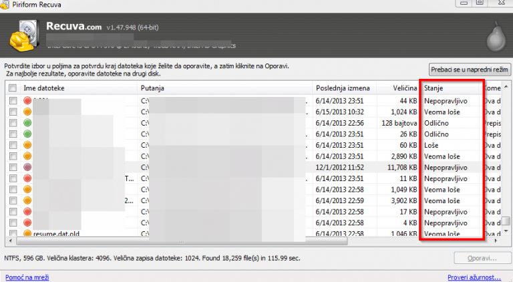The height and width of the screenshot is (282, 513).
Task: Click the Recuva hard hat drive logo
Action: coord(24,36)
